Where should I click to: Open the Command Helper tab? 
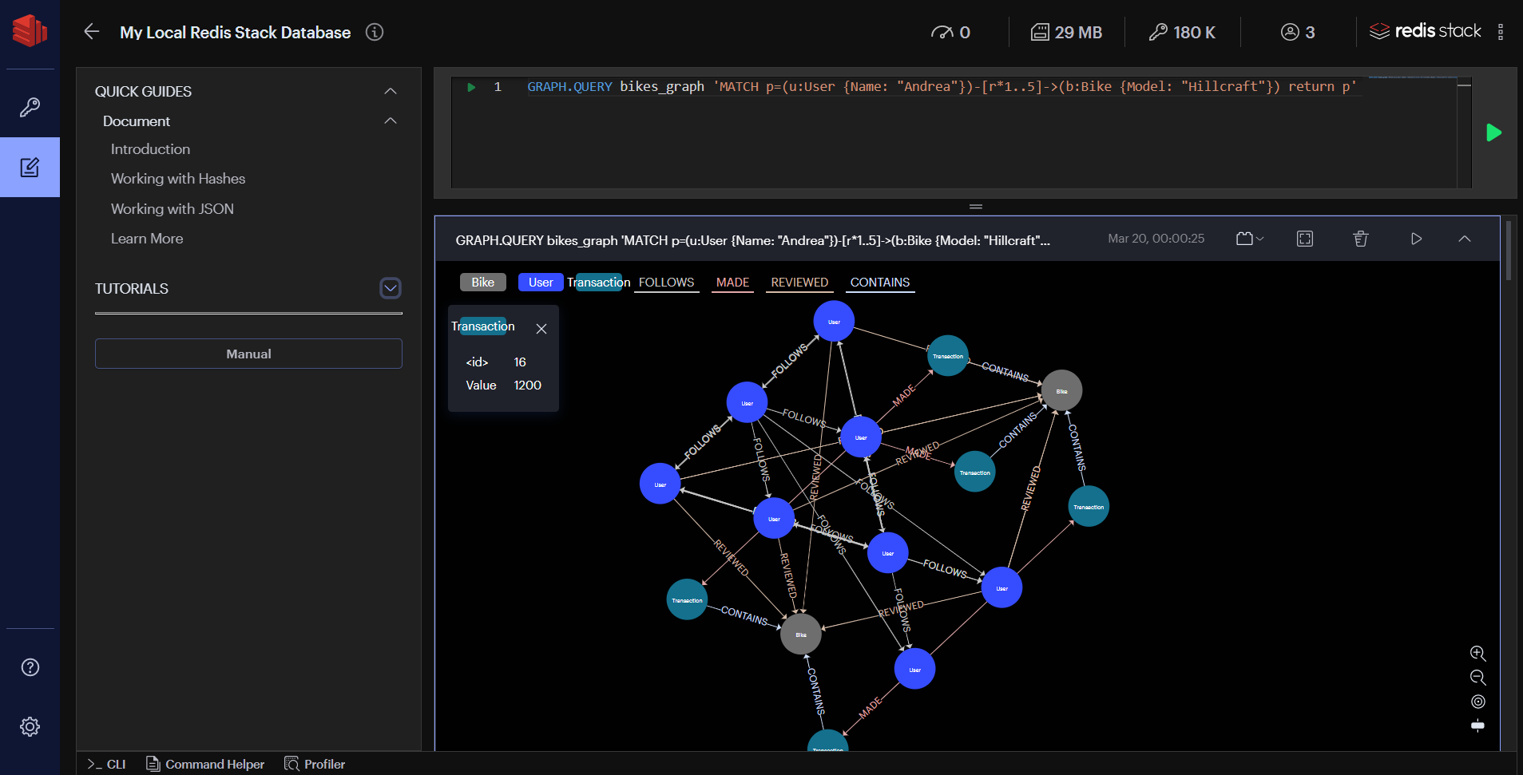pos(205,764)
